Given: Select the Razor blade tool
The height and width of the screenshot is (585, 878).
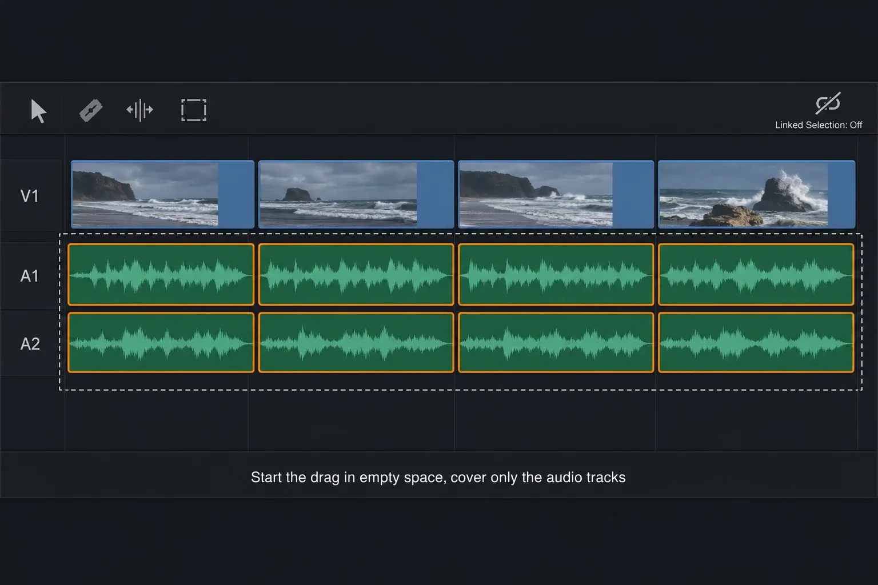Looking at the screenshot, I should point(90,110).
